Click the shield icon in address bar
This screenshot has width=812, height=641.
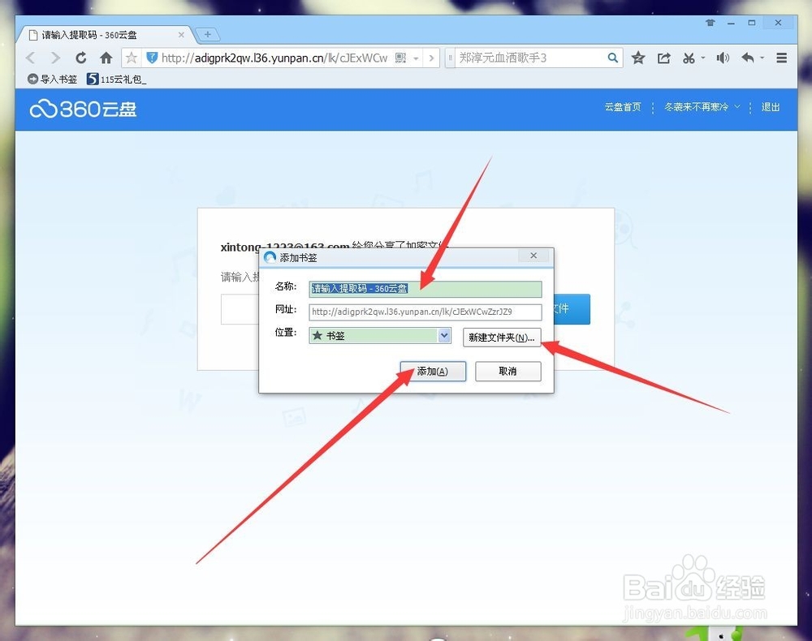tap(151, 58)
